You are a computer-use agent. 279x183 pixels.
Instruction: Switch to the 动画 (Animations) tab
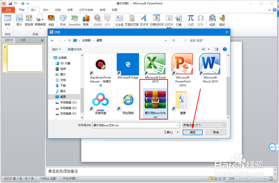pos(70,10)
